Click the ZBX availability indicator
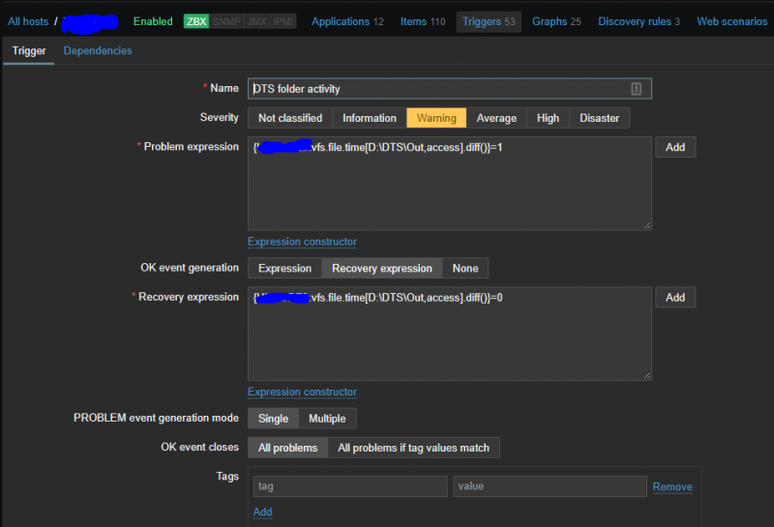This screenshot has height=527, width=774. coord(196,21)
